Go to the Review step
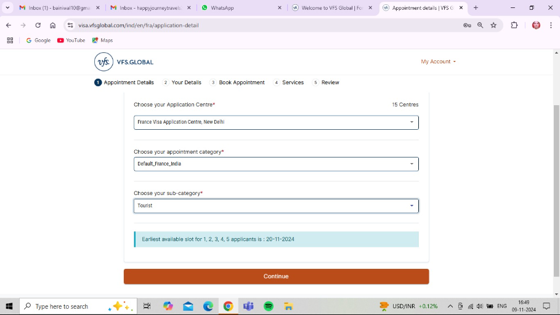The height and width of the screenshot is (315, 560). (326, 82)
